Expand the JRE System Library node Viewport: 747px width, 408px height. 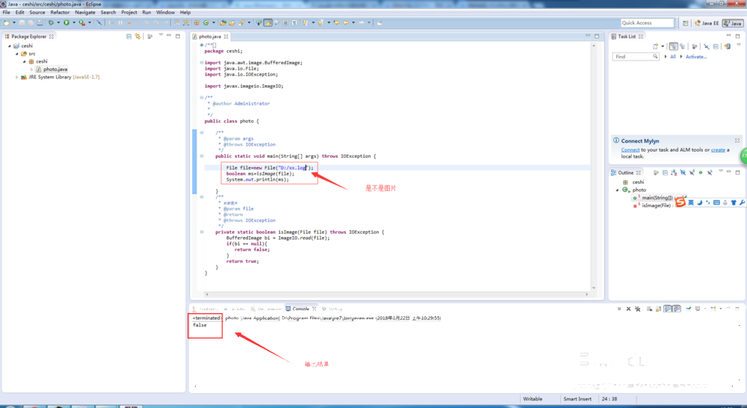(x=17, y=77)
